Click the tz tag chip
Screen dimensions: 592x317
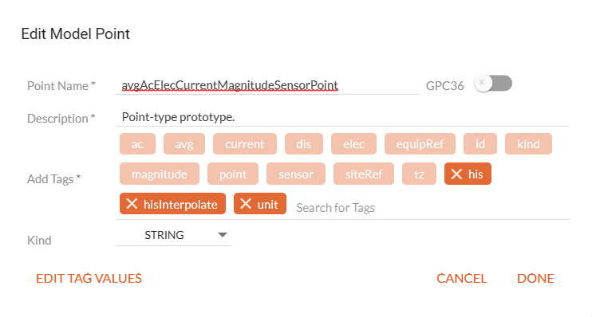coord(419,174)
